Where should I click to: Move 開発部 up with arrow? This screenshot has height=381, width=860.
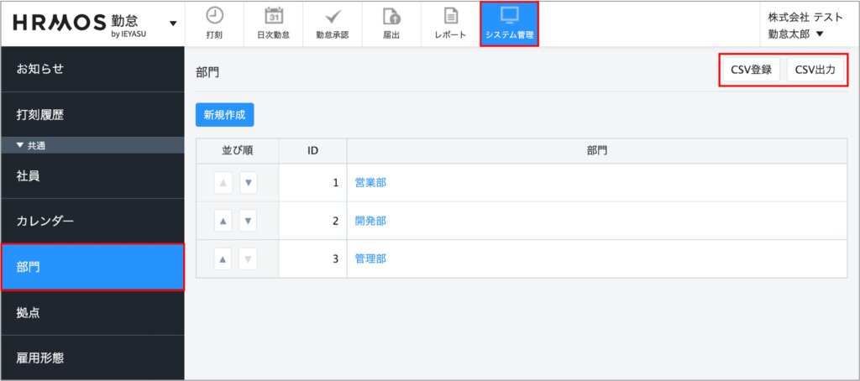click(x=223, y=222)
